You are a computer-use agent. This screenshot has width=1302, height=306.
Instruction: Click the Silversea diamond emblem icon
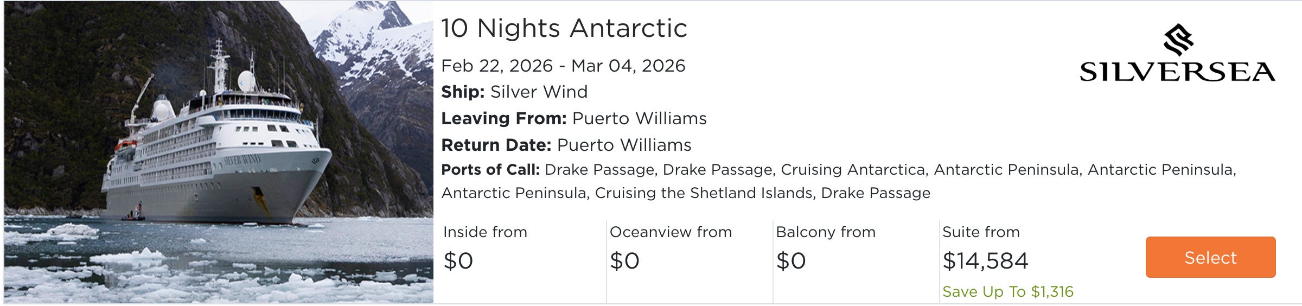pyautogui.click(x=1178, y=40)
